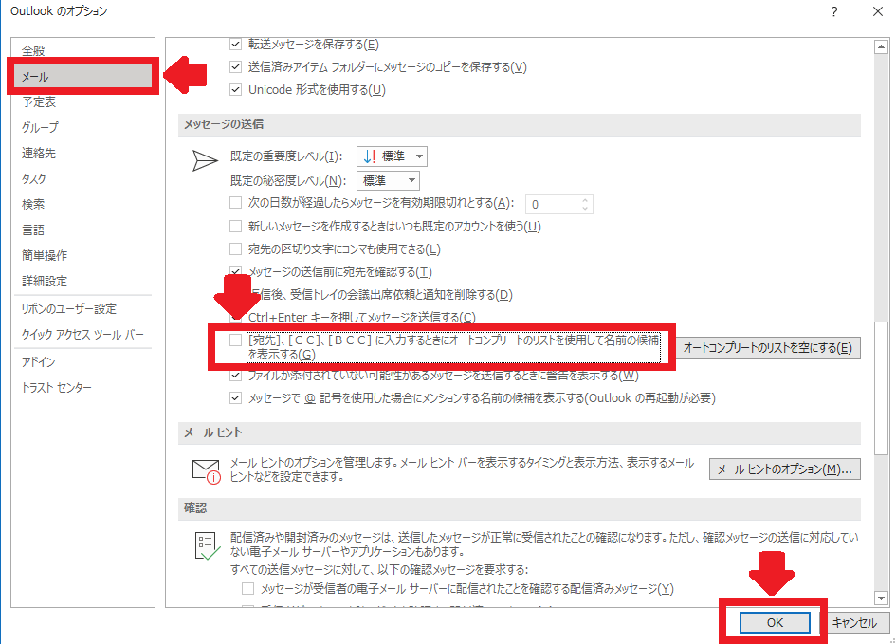896x644 pixels.
Task: Open タスク options category
Action: click(82, 179)
